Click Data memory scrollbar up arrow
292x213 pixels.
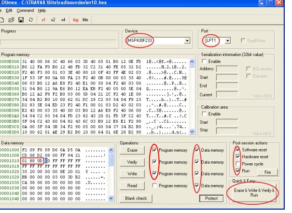111,150
